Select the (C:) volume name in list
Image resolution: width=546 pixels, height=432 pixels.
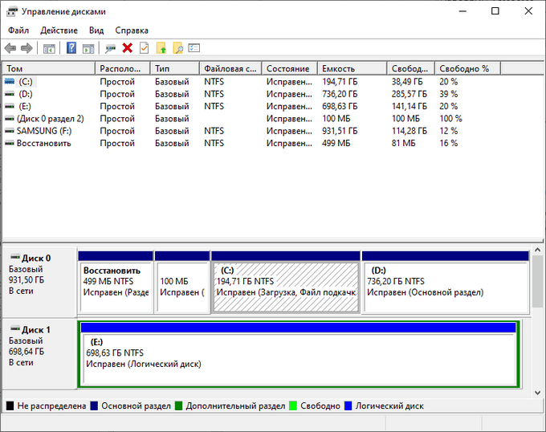(x=26, y=81)
